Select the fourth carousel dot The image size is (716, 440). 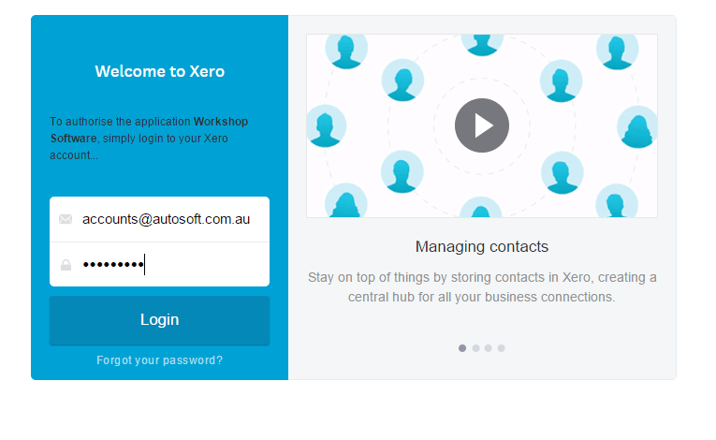click(502, 348)
